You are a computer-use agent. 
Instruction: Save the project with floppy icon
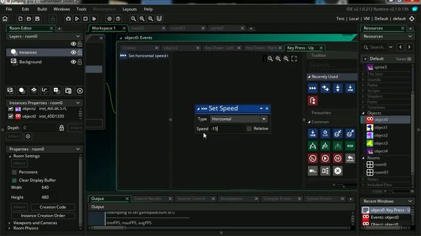click(x=37, y=19)
